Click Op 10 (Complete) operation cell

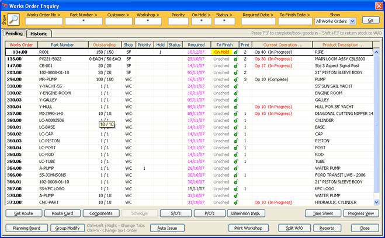[x=271, y=79]
